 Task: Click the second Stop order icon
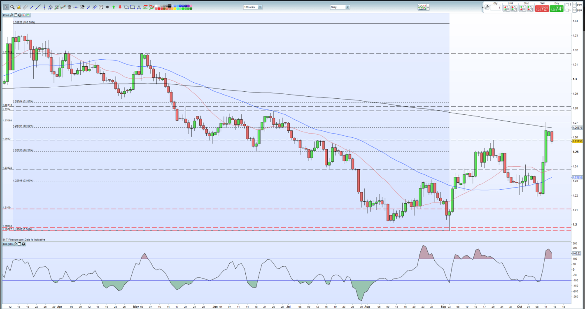(x=530, y=8)
